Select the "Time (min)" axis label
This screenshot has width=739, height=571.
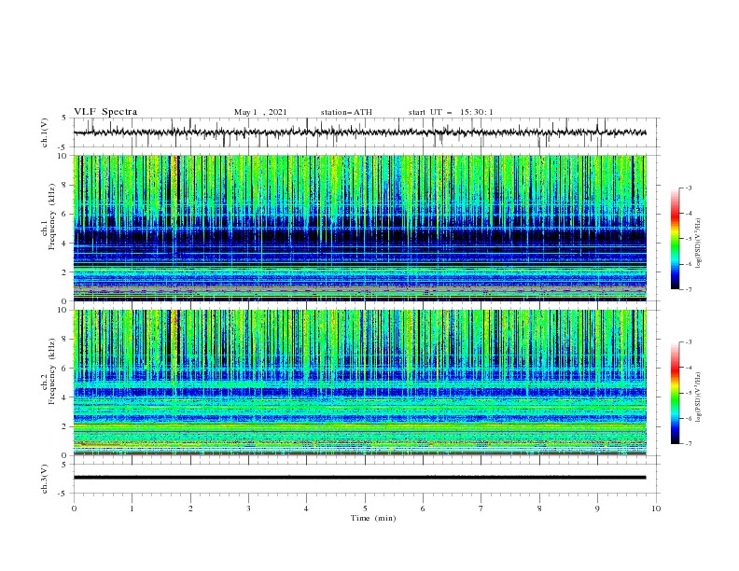click(x=373, y=518)
